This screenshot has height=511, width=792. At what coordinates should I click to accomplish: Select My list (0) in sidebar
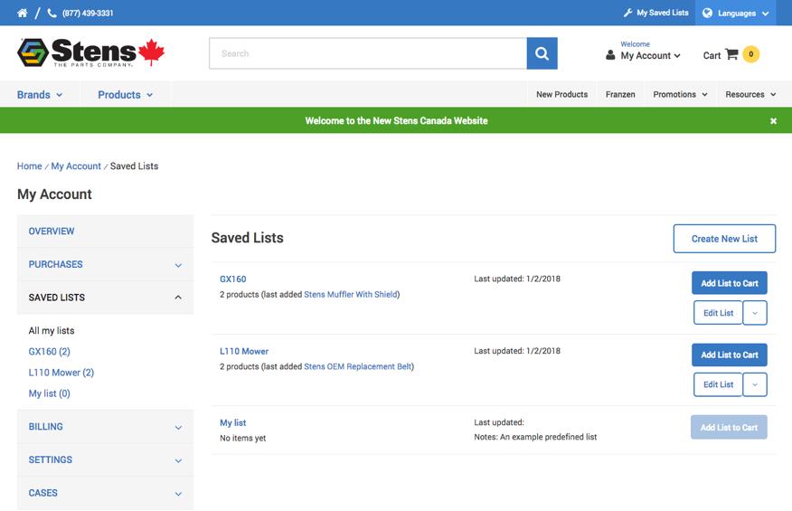[x=49, y=393]
